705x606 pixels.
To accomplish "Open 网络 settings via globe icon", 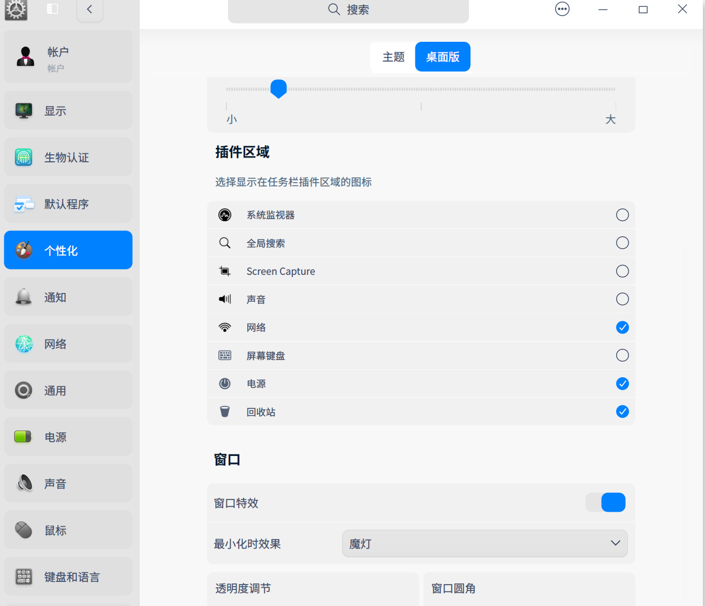I will click(x=24, y=343).
